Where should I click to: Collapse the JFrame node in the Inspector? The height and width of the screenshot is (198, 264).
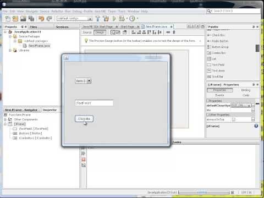[5, 124]
